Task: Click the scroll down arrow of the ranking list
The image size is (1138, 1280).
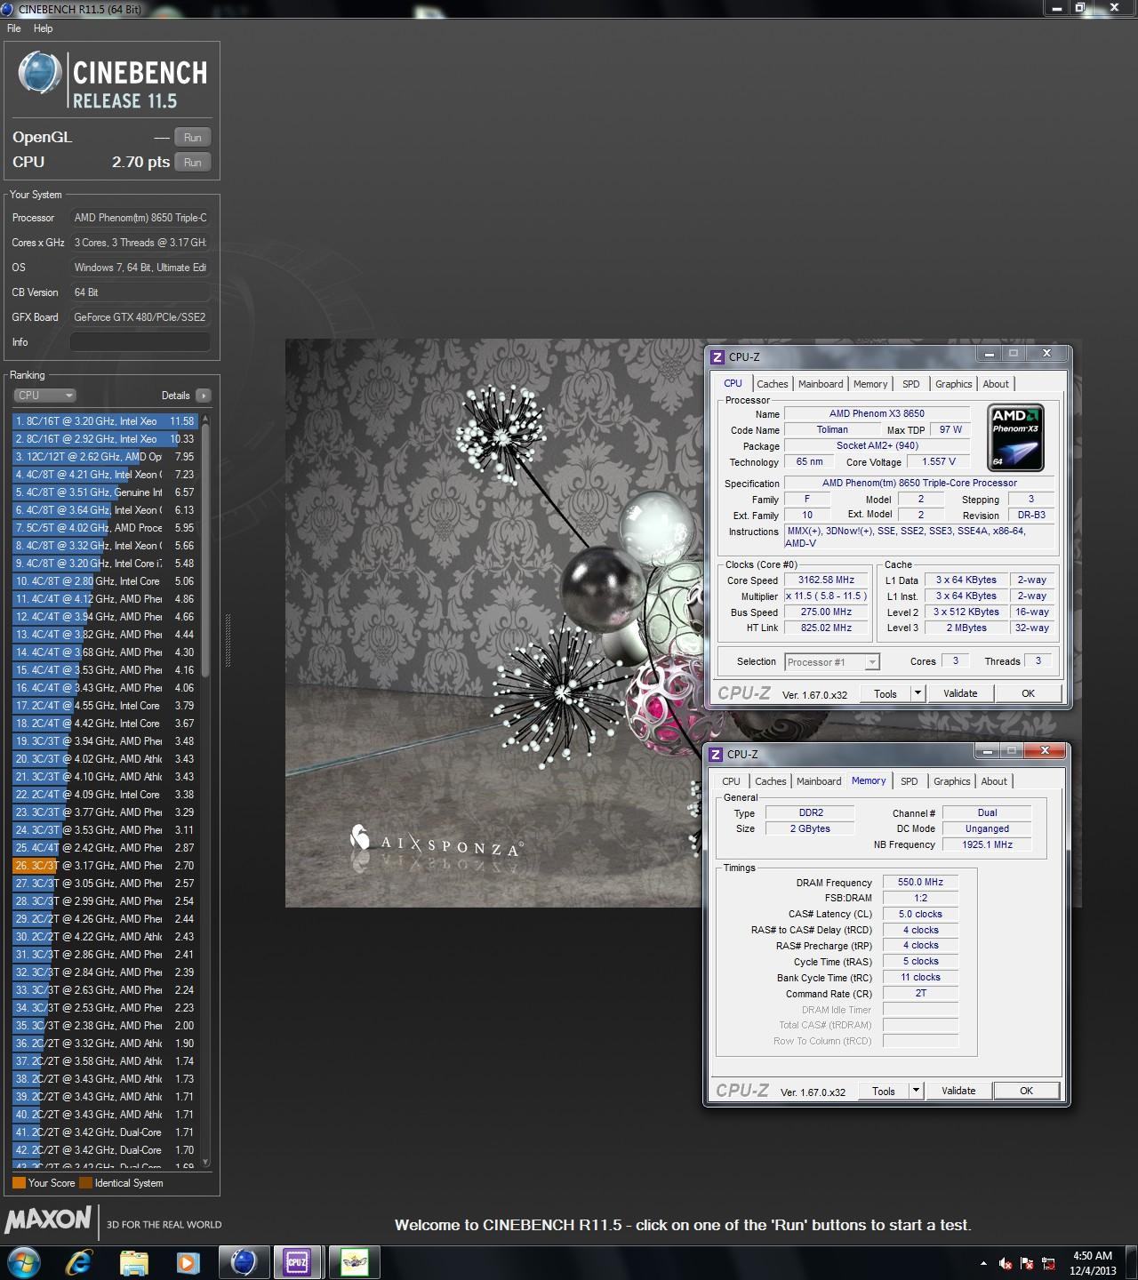Action: [x=206, y=1162]
